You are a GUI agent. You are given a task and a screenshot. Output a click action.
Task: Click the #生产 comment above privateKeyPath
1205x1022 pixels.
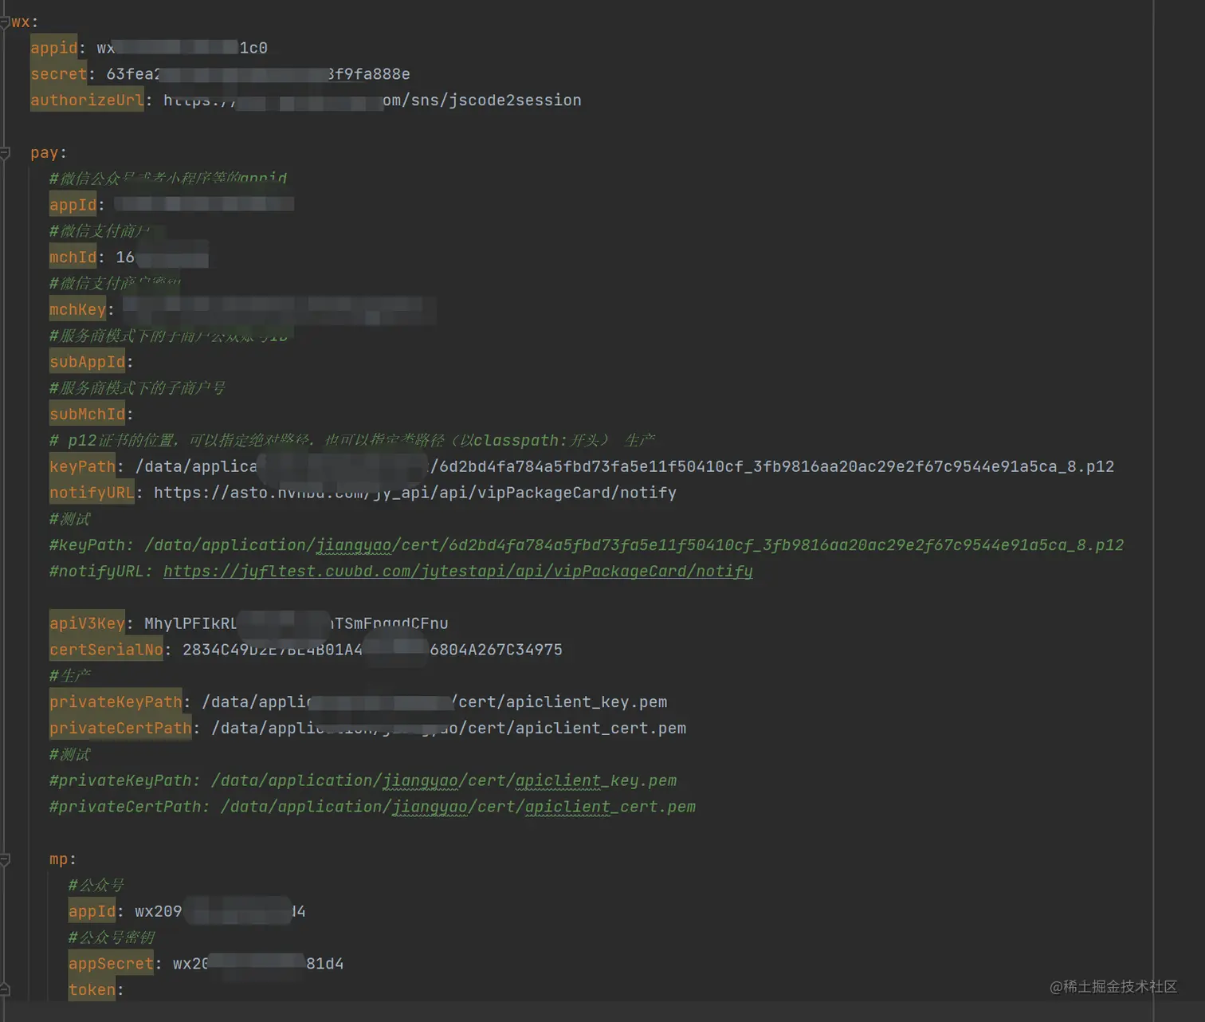[x=70, y=676]
